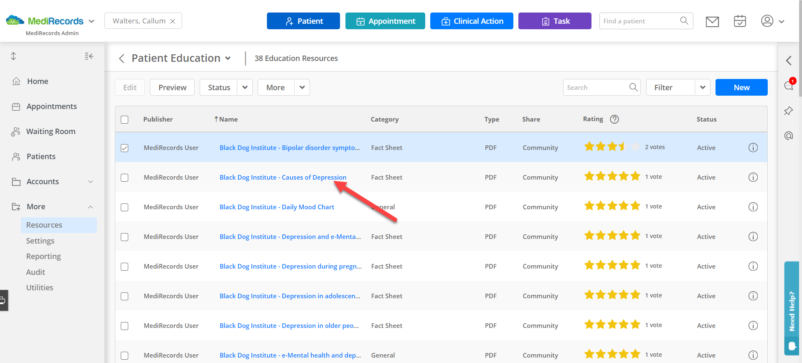Open the Need Help? chat widget
The image size is (802, 363).
[x=792, y=308]
